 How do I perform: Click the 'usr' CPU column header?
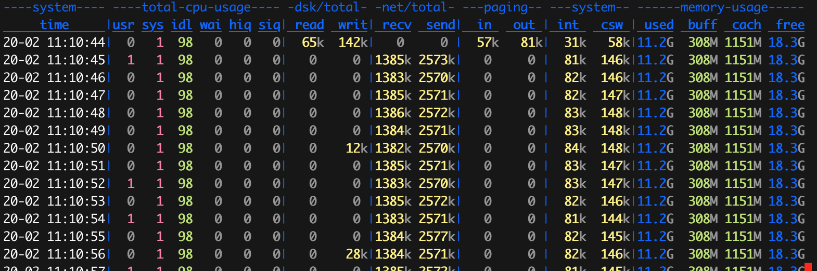[123, 25]
